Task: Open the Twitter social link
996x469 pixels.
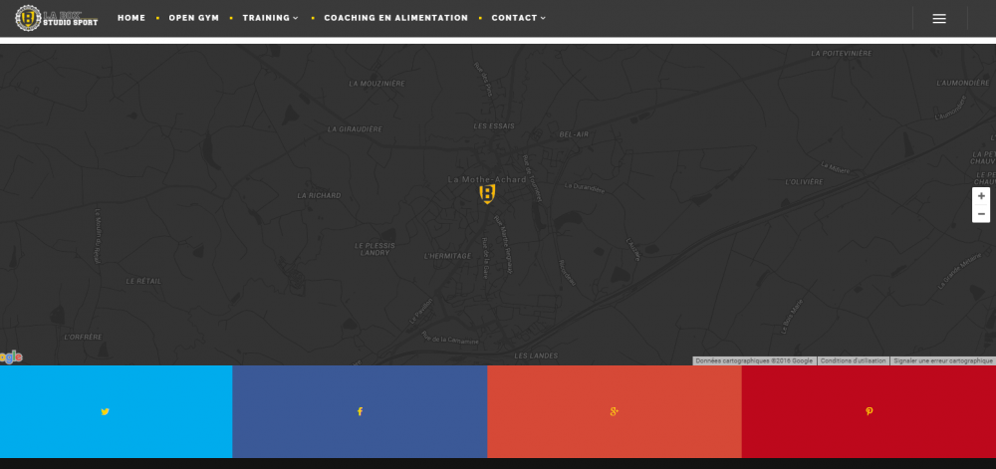Action: coord(105,411)
